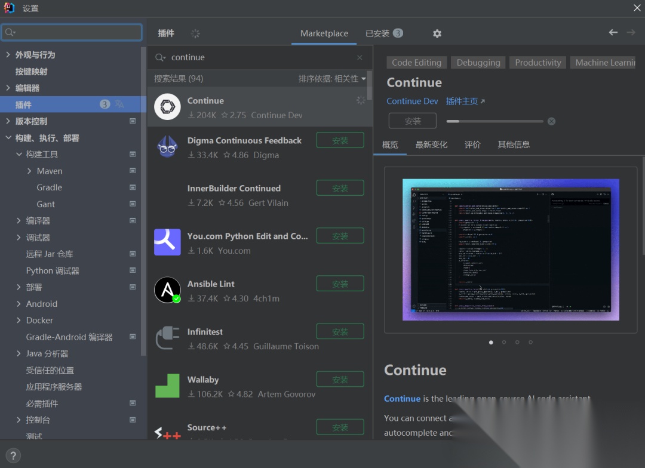Click the translate icon on 插件 row
645x468 pixels.
[x=119, y=104]
